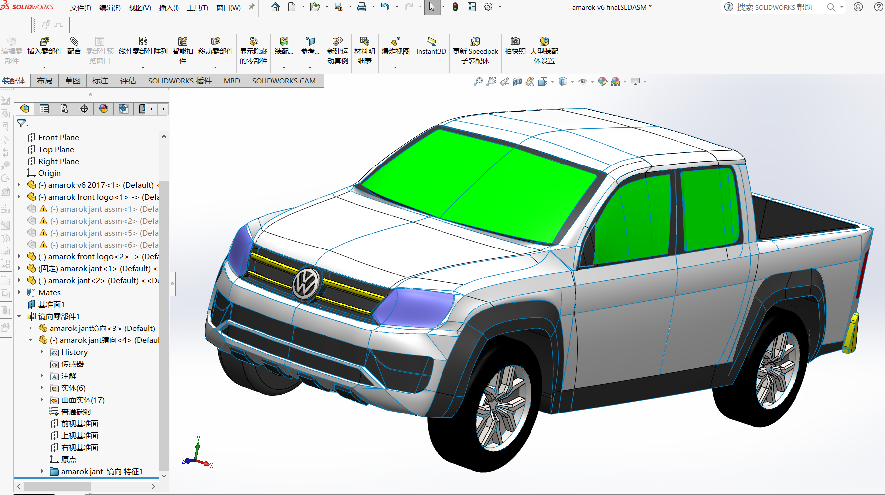Activate the Select cursor tool

pos(432,7)
